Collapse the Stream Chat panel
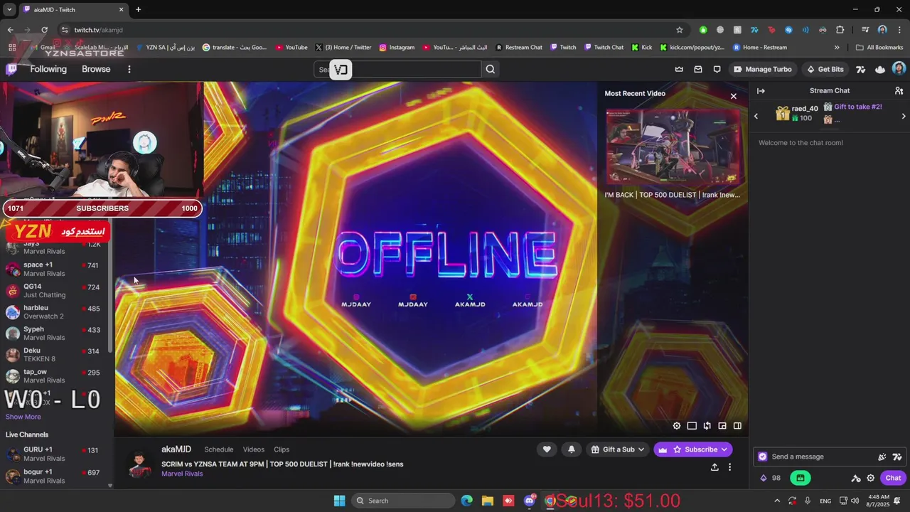This screenshot has width=910, height=512. point(761,91)
